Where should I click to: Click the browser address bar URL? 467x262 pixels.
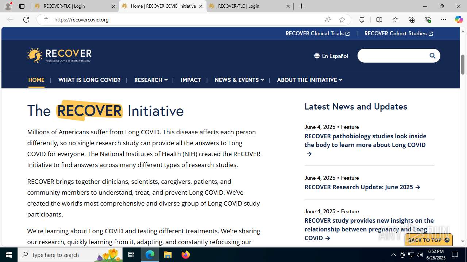click(x=81, y=20)
